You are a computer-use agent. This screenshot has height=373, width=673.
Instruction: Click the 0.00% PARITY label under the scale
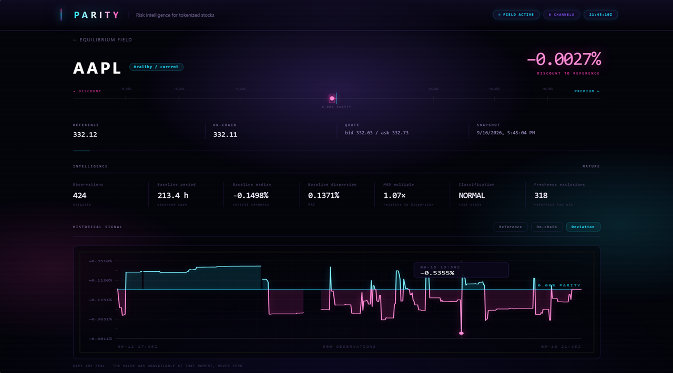pos(336,107)
